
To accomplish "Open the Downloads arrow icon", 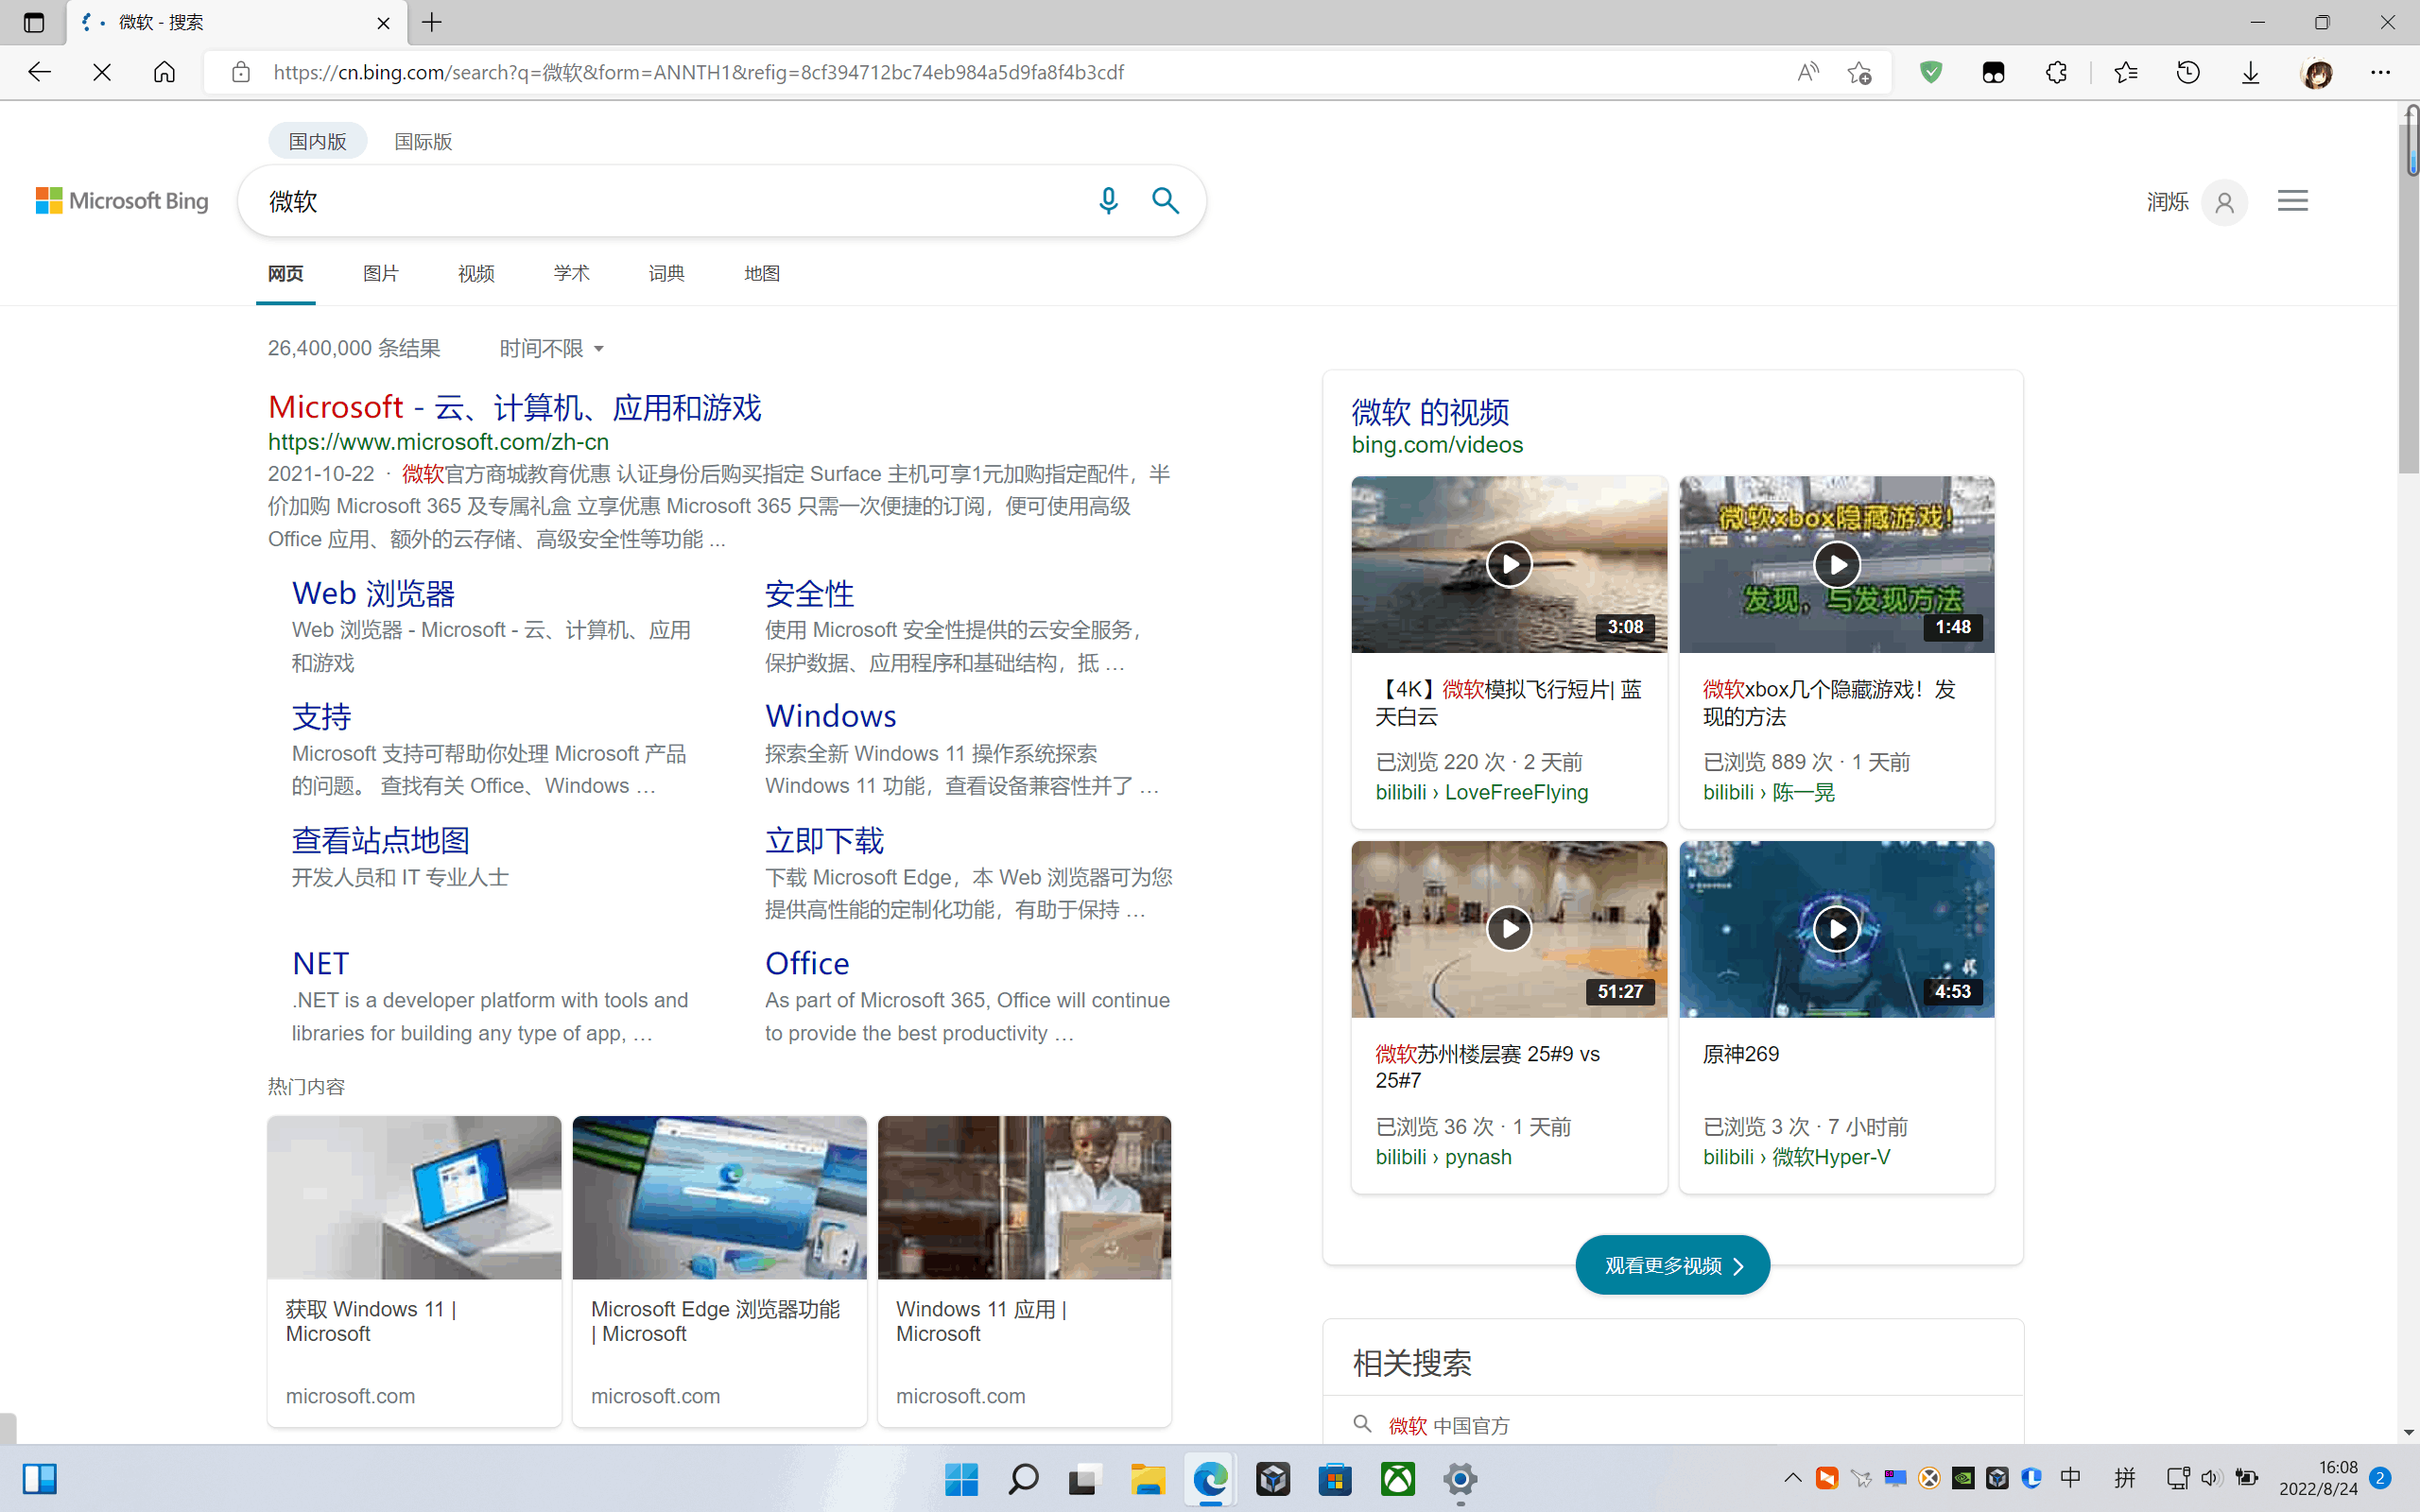I will coord(2250,72).
